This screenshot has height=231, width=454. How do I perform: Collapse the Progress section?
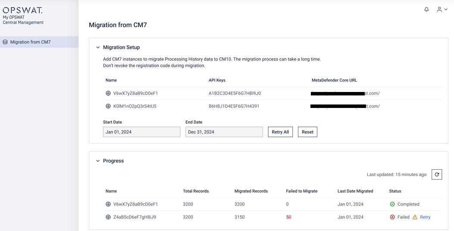click(98, 161)
